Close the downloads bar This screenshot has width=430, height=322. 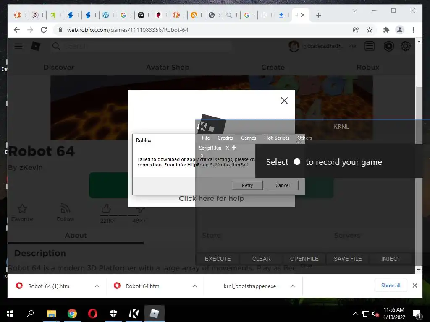click(415, 286)
